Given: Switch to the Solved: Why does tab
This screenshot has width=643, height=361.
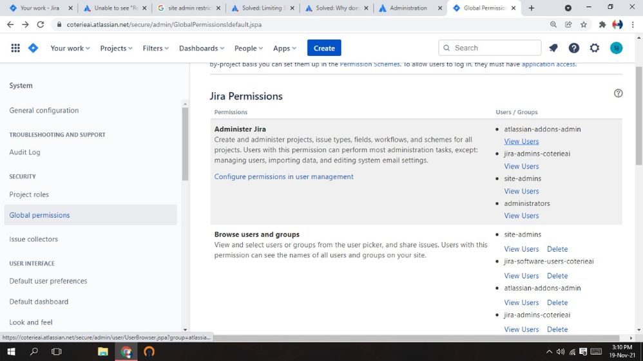Looking at the screenshot, I should click(x=338, y=8).
